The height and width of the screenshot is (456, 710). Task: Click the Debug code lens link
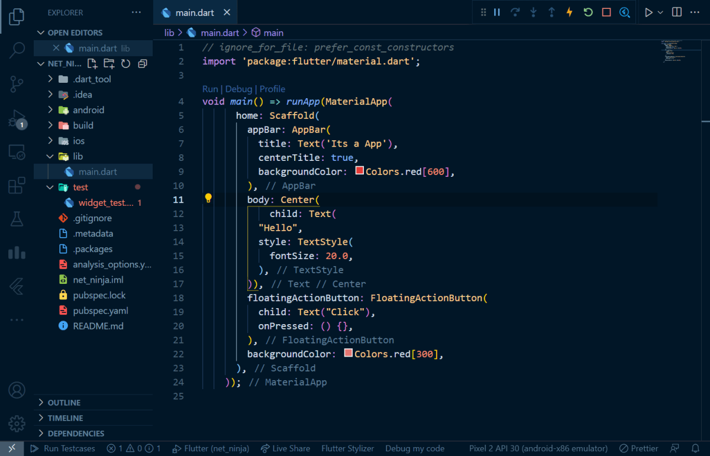[238, 89]
